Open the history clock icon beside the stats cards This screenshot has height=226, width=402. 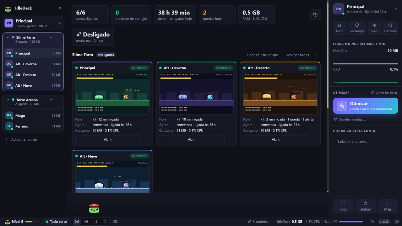coord(315,14)
